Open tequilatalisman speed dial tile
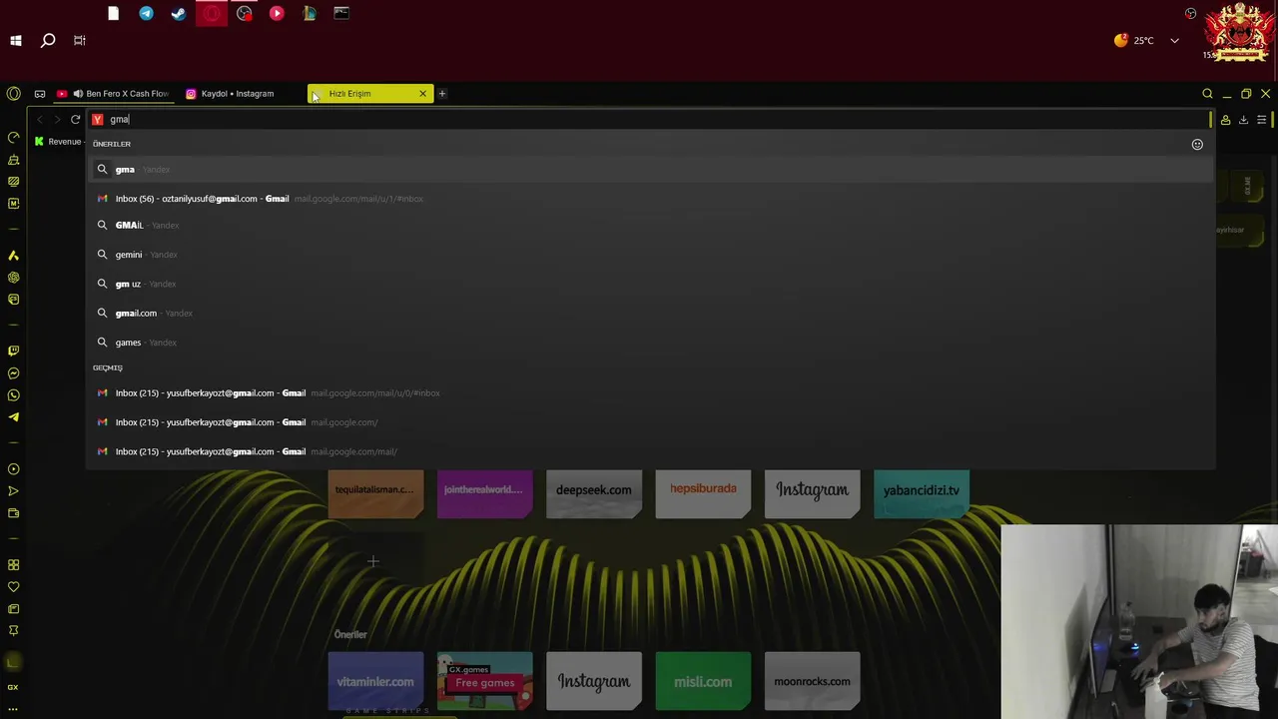 [x=375, y=493]
